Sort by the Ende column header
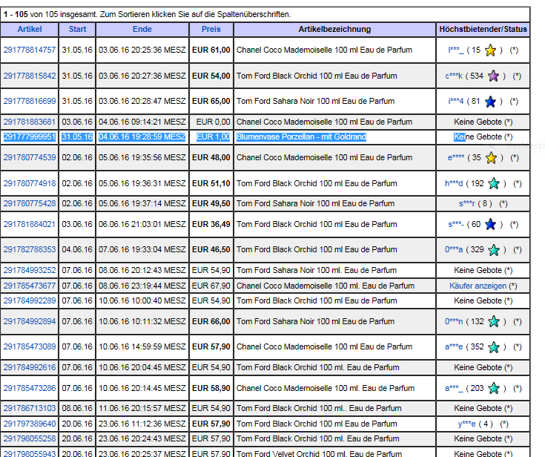The width and height of the screenshot is (545, 457). [142, 29]
